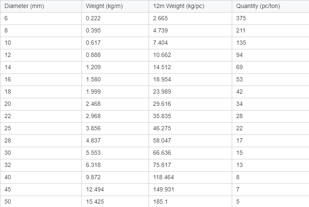Click the 12m weight value 185.1
Screen dimensions: 309x207
coord(160,202)
